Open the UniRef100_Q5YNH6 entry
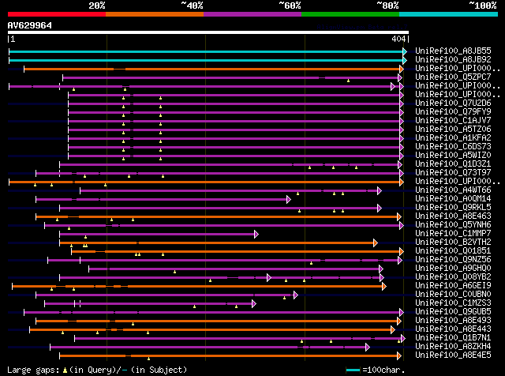The width and height of the screenshot is (505, 376). (x=453, y=225)
